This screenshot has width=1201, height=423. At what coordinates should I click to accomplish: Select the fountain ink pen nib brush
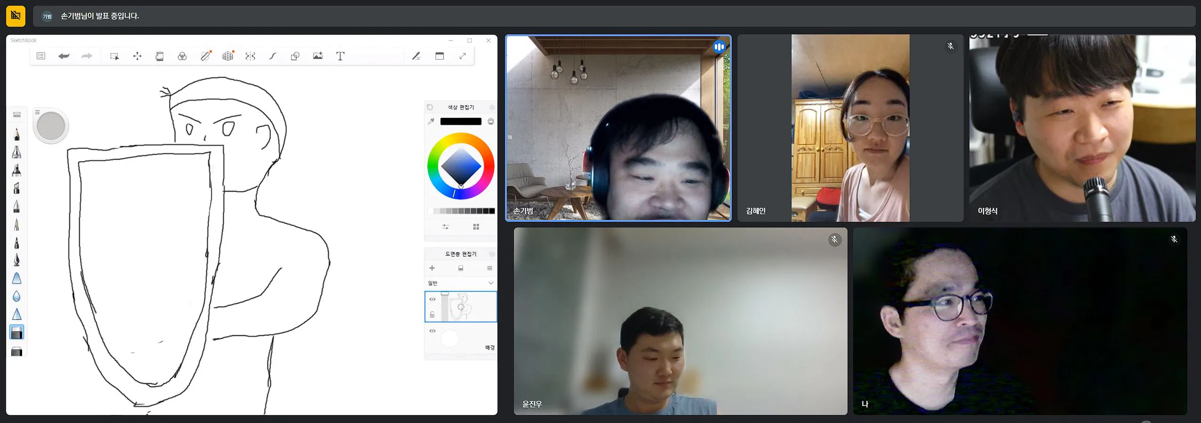tap(16, 260)
